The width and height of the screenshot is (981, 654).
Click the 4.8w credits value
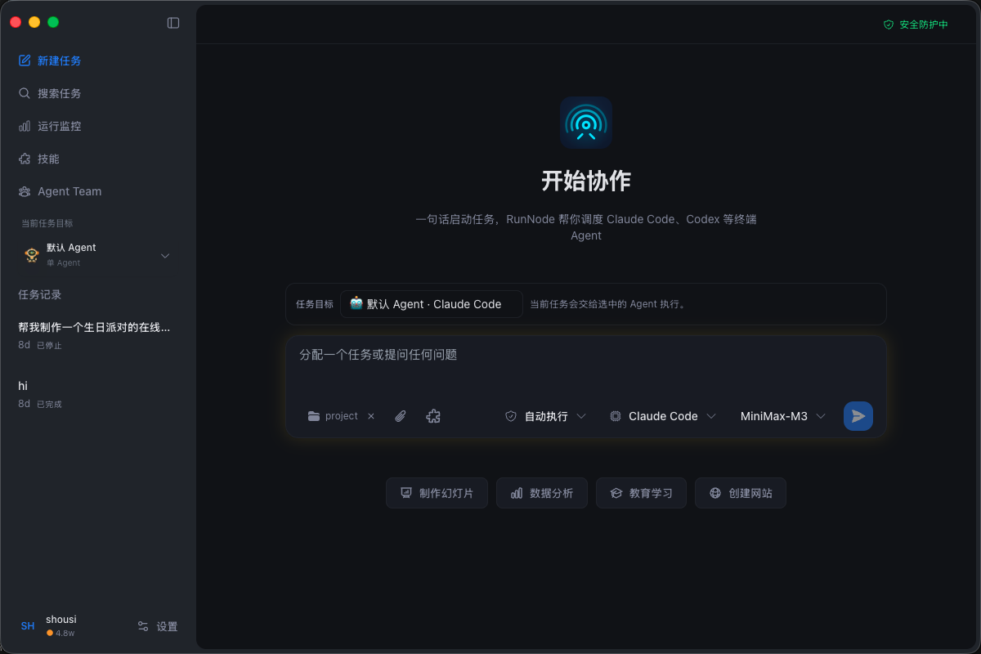(65, 633)
